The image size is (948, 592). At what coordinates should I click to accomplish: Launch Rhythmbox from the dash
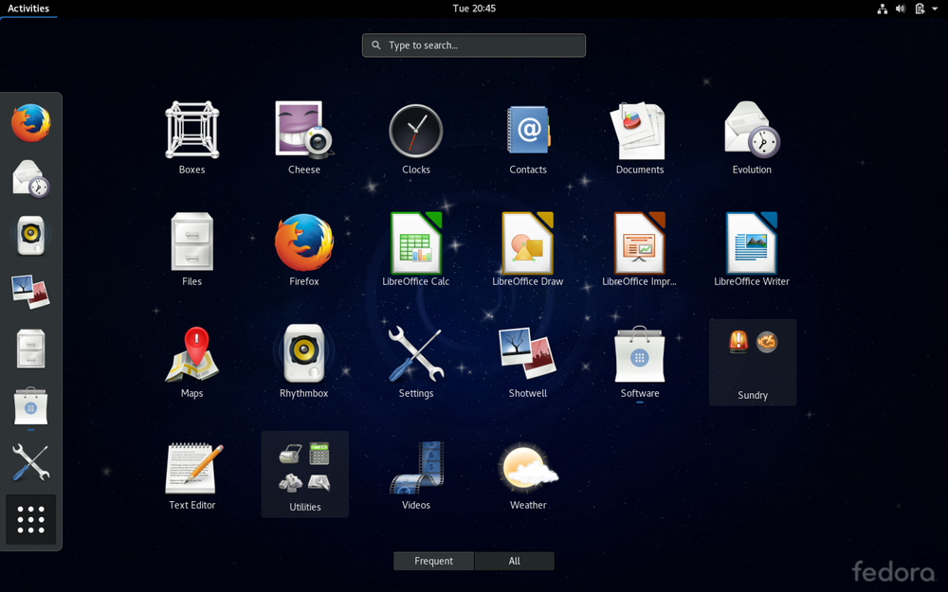31,235
